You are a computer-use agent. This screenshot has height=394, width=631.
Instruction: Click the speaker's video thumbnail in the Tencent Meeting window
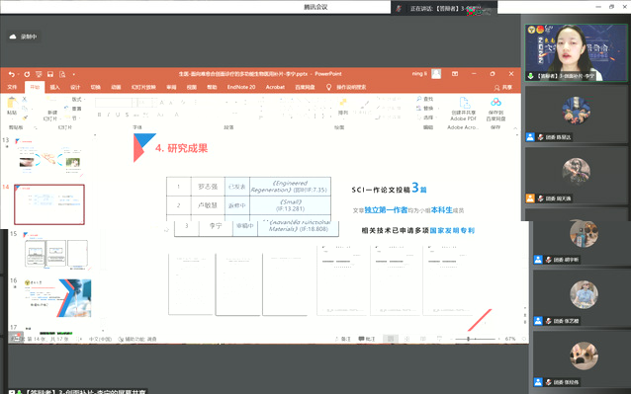pos(576,52)
